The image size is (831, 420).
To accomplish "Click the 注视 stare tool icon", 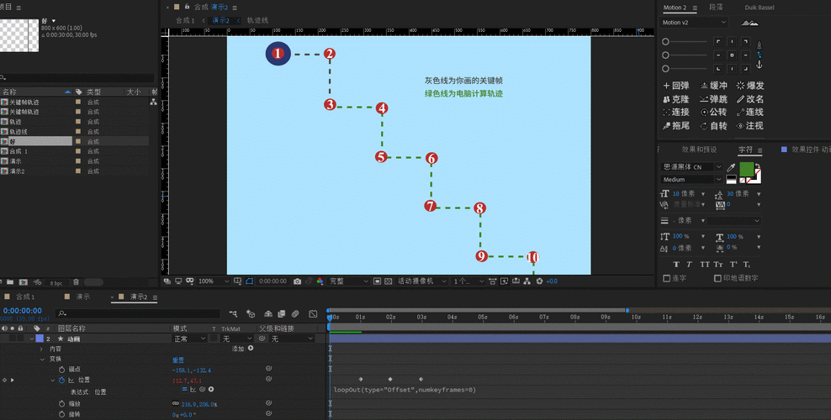I will click(x=740, y=126).
